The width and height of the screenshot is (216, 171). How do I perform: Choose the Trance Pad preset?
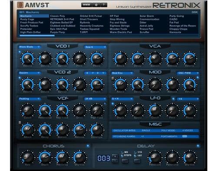coord(146,29)
